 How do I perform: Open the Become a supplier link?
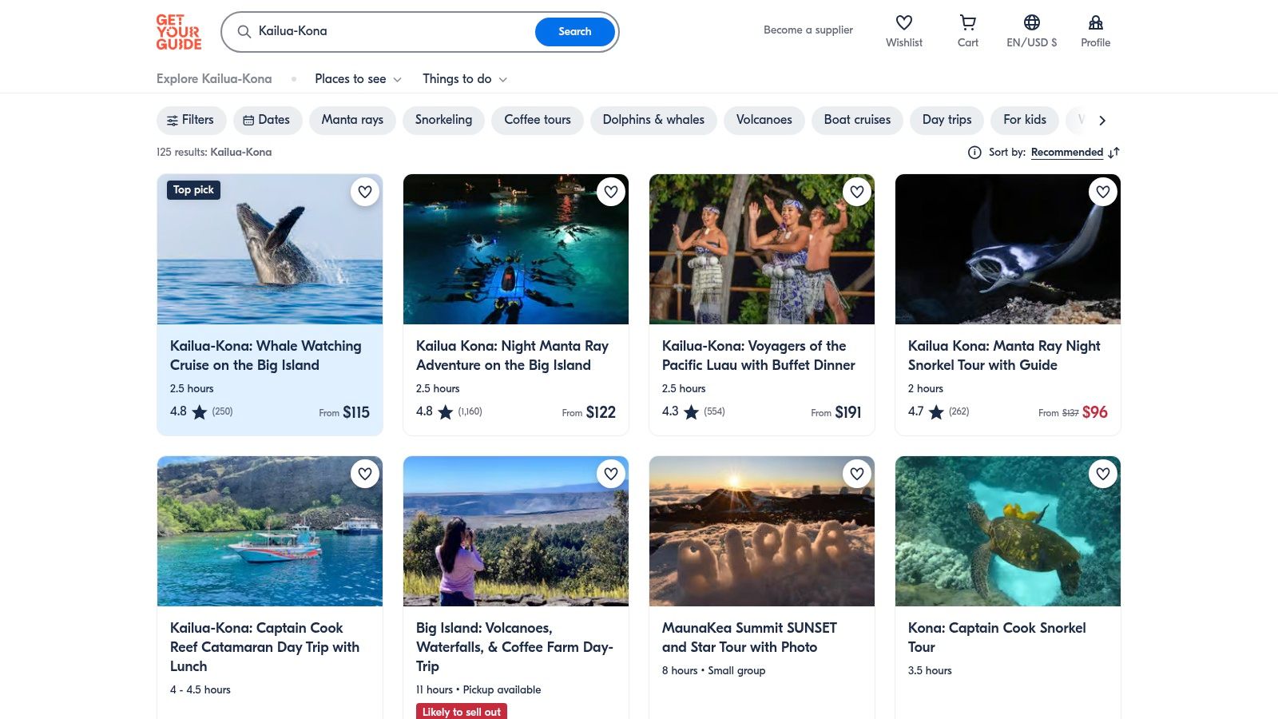[808, 30]
